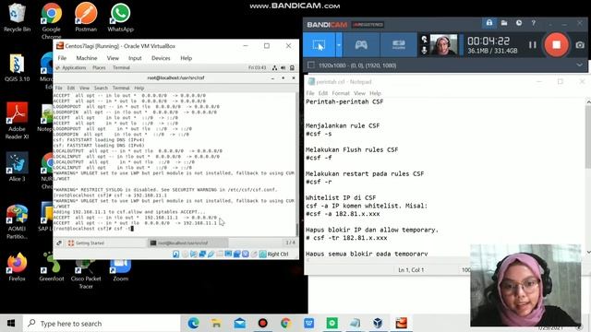Screen dimensions: 591x332
Task: Open the Terminal window's Search menu
Action: point(101,88)
